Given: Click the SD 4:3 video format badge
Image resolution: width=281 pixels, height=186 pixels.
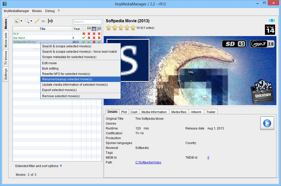Looking at the screenshot, I should [234, 44].
